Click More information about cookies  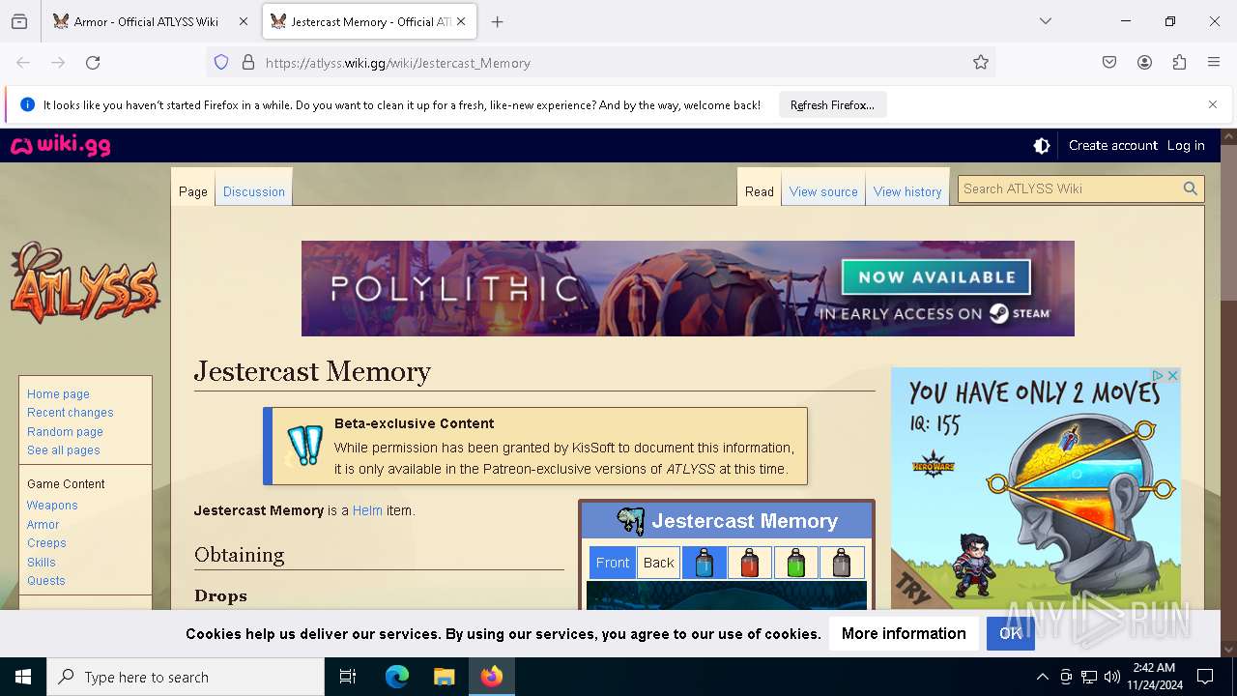click(x=904, y=633)
